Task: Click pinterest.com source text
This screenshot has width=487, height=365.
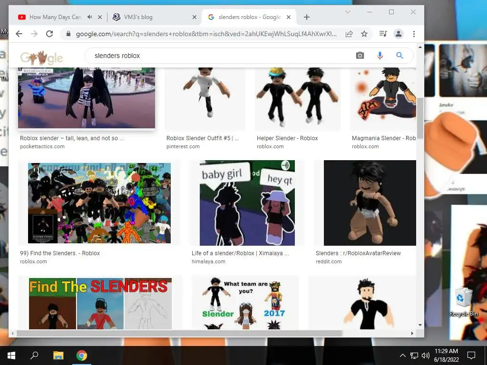Action: [x=183, y=146]
